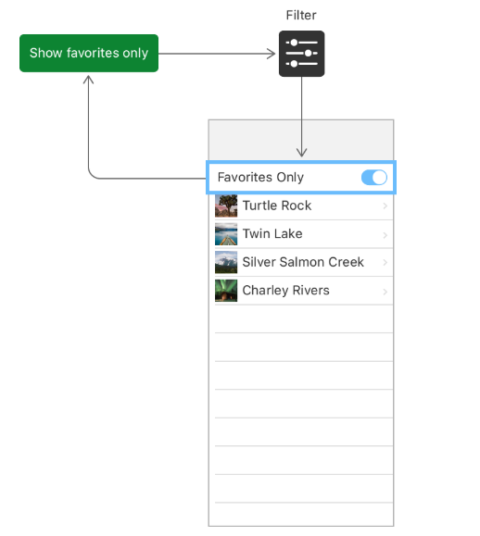Toggle the Favorites Only switch
The image size is (480, 536).
tap(374, 178)
